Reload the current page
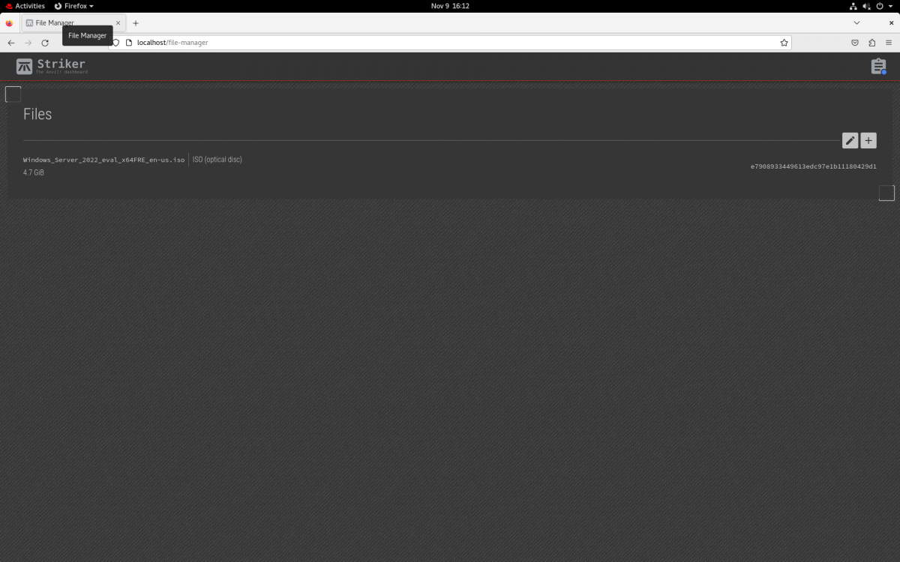The height and width of the screenshot is (562, 900). (x=45, y=43)
